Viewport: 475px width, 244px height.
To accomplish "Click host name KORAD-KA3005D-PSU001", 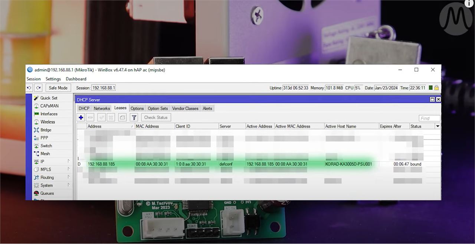I will (x=348, y=164).
